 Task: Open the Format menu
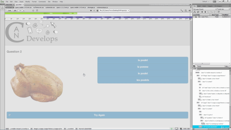coord(34,1)
